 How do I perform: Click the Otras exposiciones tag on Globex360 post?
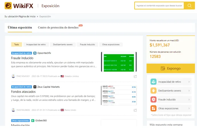click(21, 121)
